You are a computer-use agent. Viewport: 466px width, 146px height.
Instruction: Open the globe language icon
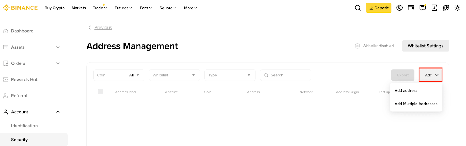tap(446, 8)
